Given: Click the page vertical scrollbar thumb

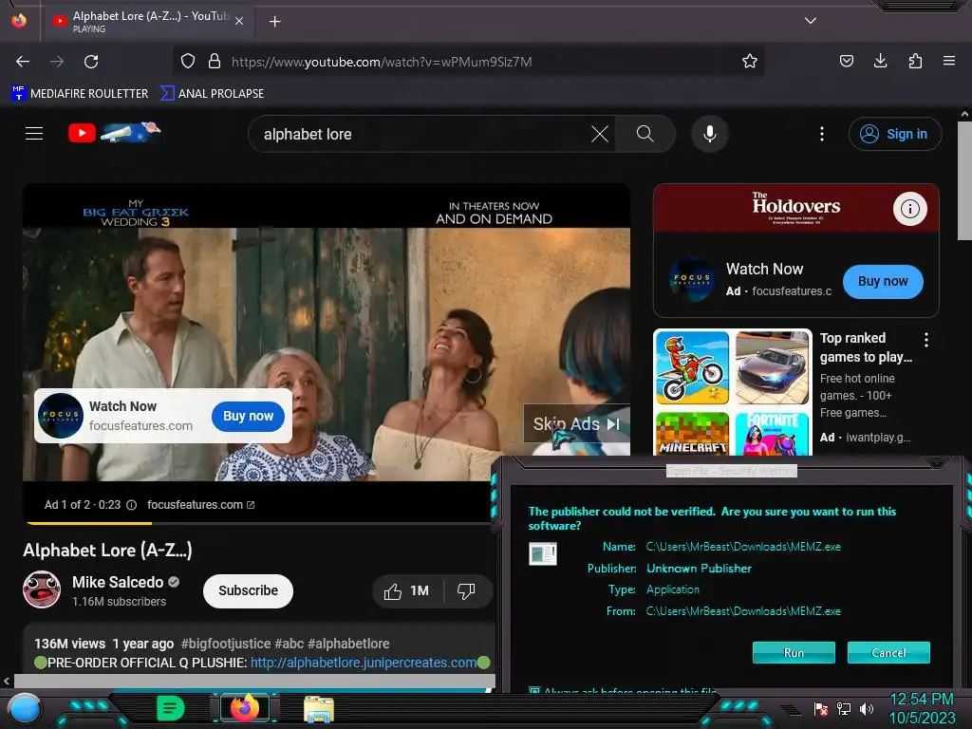Looking at the screenshot, I should click(x=964, y=180).
